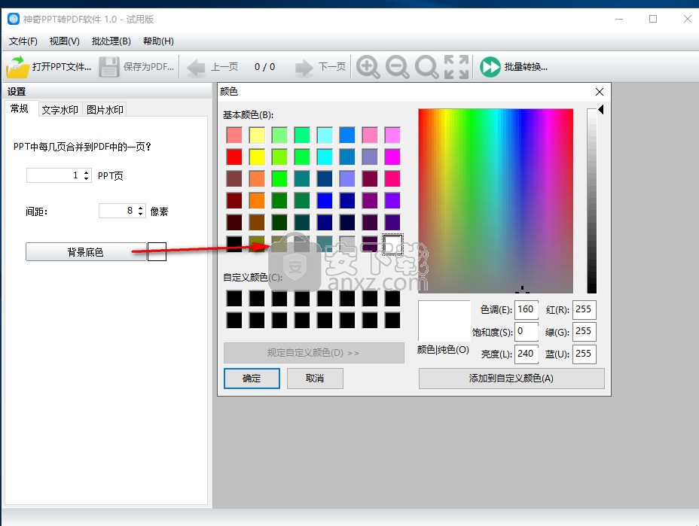
Task: Click 添加到自定义颜色 button
Action: point(511,379)
